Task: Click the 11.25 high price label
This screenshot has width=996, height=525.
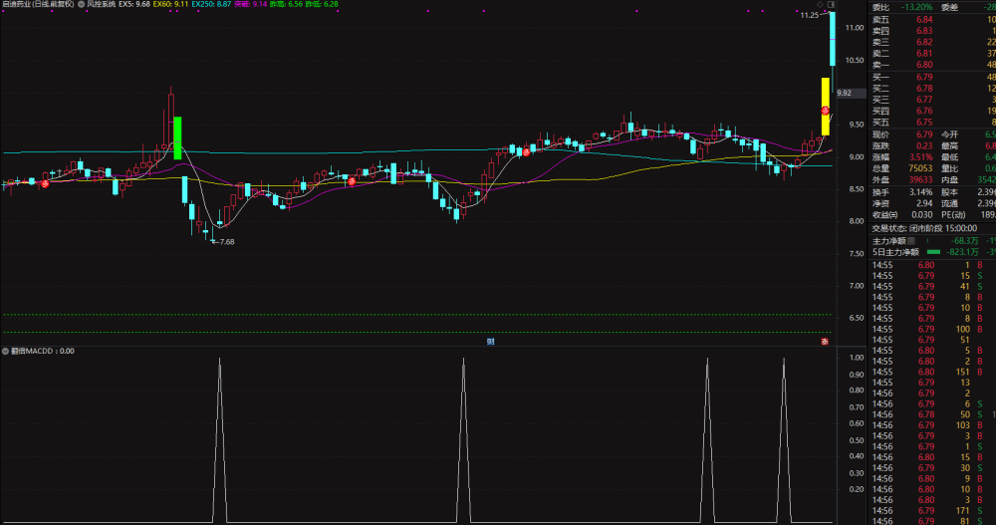Action: (x=809, y=15)
